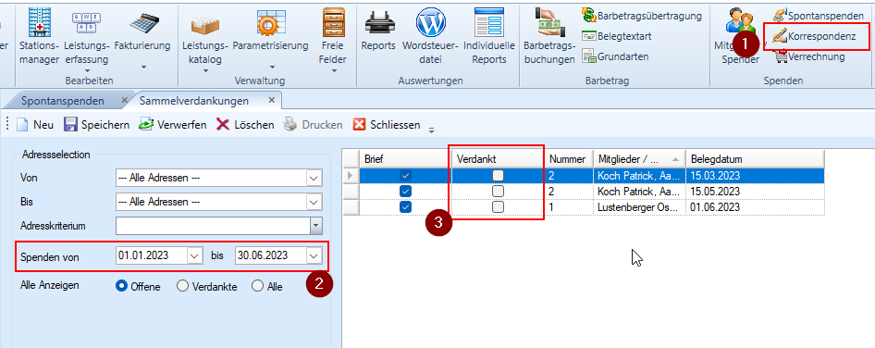The width and height of the screenshot is (875, 348).
Task: Click row selector of first Koch Patrick row
Action: coord(351,176)
